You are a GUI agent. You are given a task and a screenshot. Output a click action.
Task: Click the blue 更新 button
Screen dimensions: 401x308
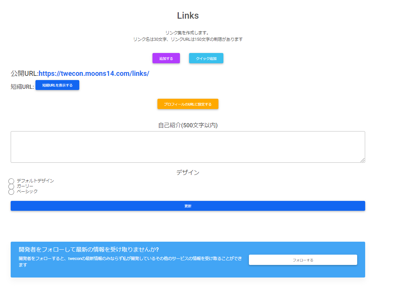188,206
